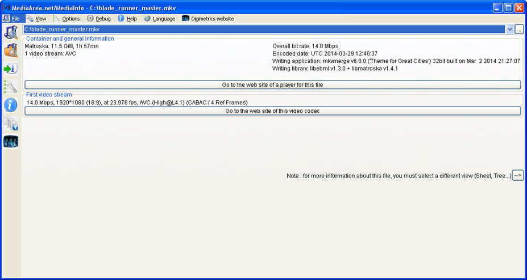Go to the web site of a player
Image resolution: width=527 pixels, height=280 pixels.
click(272, 85)
